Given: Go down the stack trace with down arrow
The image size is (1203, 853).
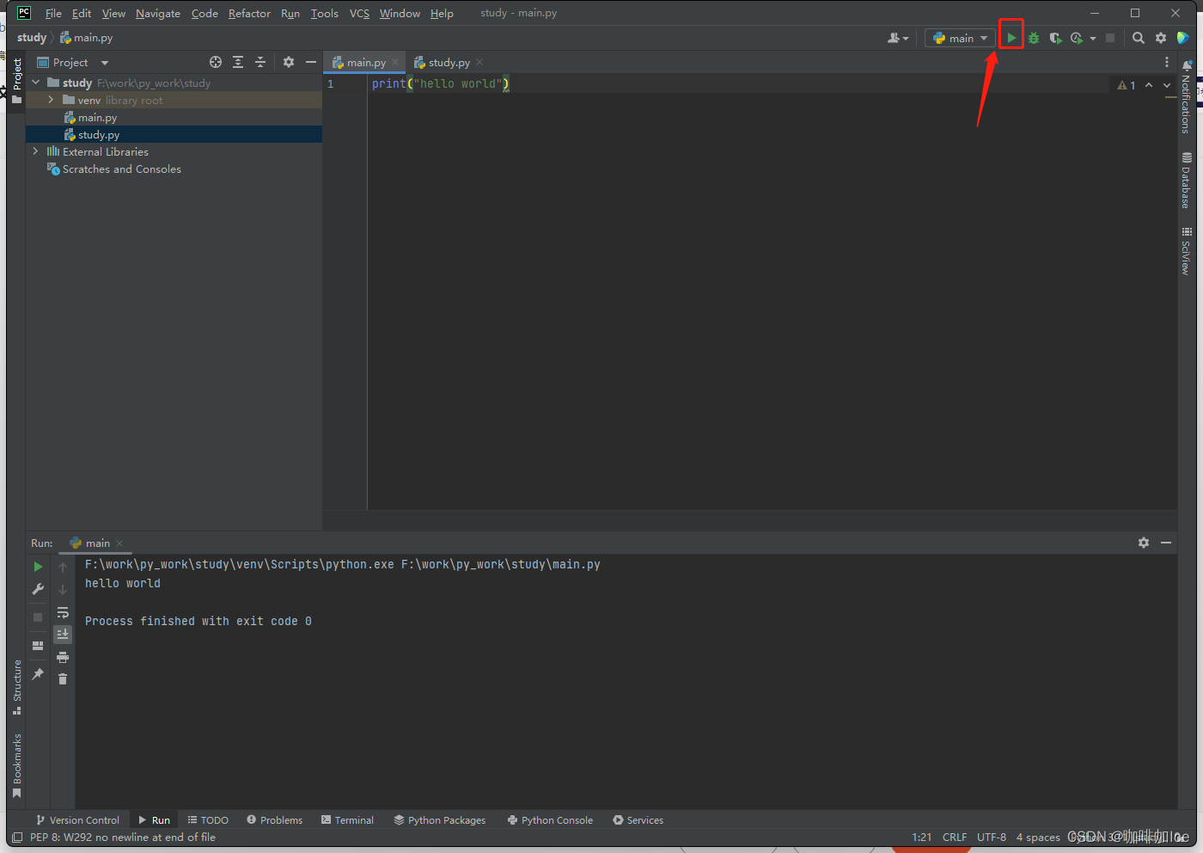Looking at the screenshot, I should click(63, 589).
